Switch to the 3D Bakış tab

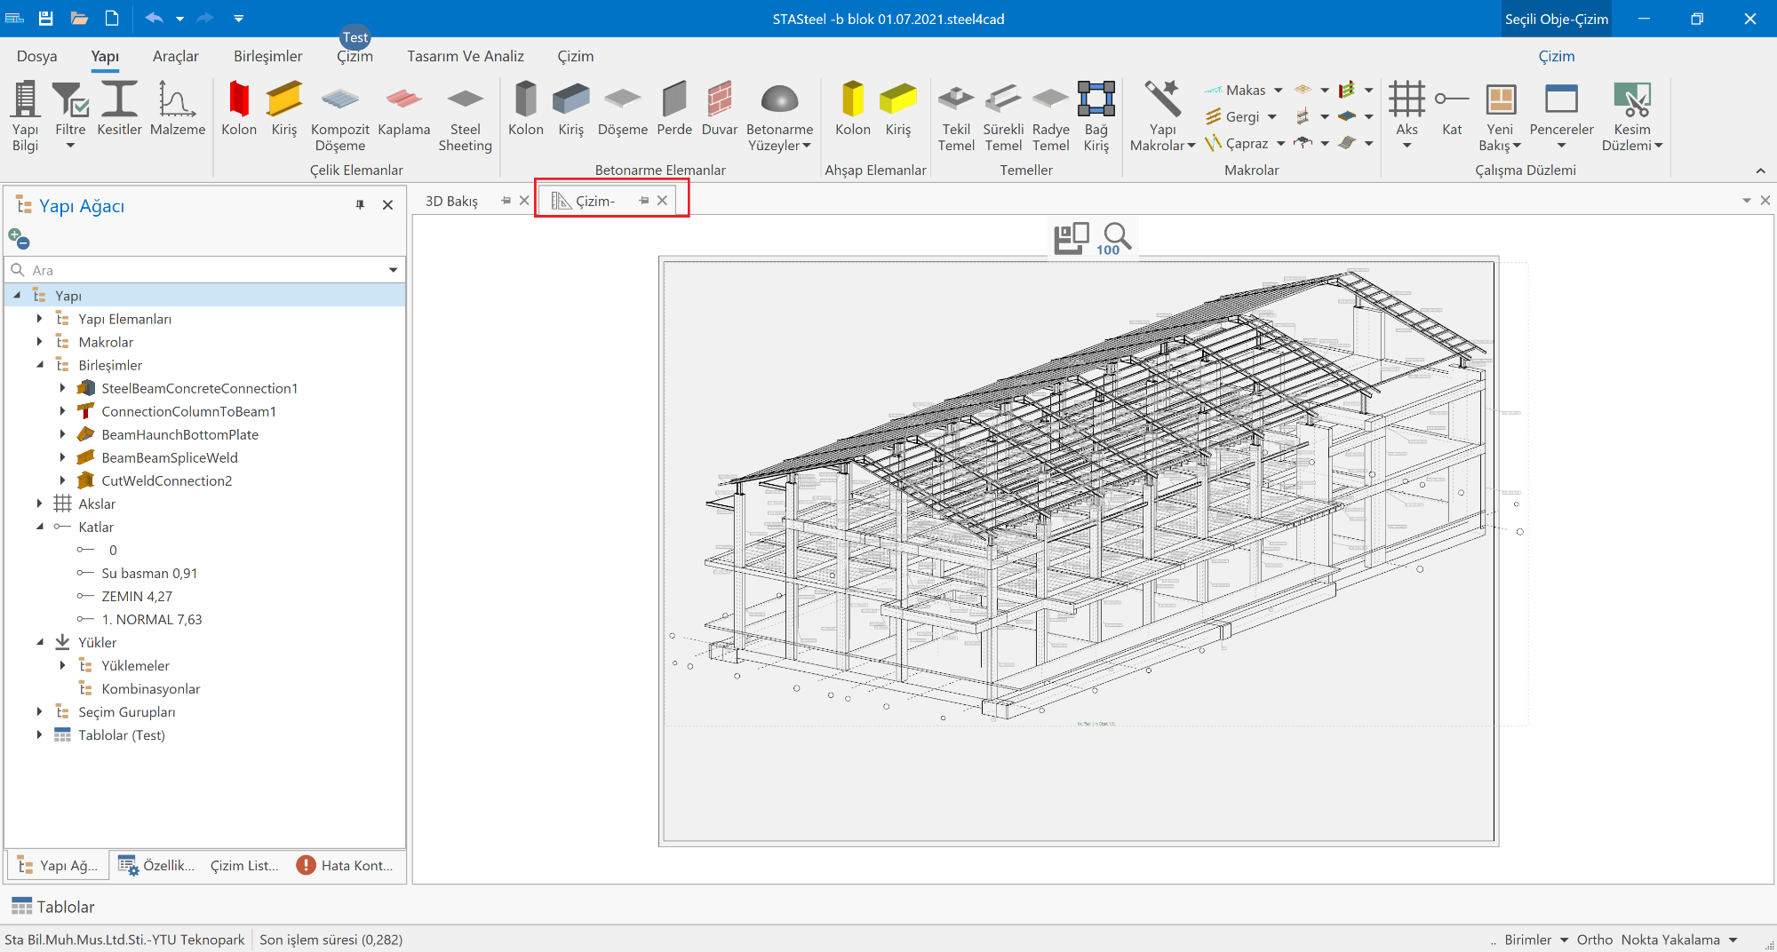point(451,201)
